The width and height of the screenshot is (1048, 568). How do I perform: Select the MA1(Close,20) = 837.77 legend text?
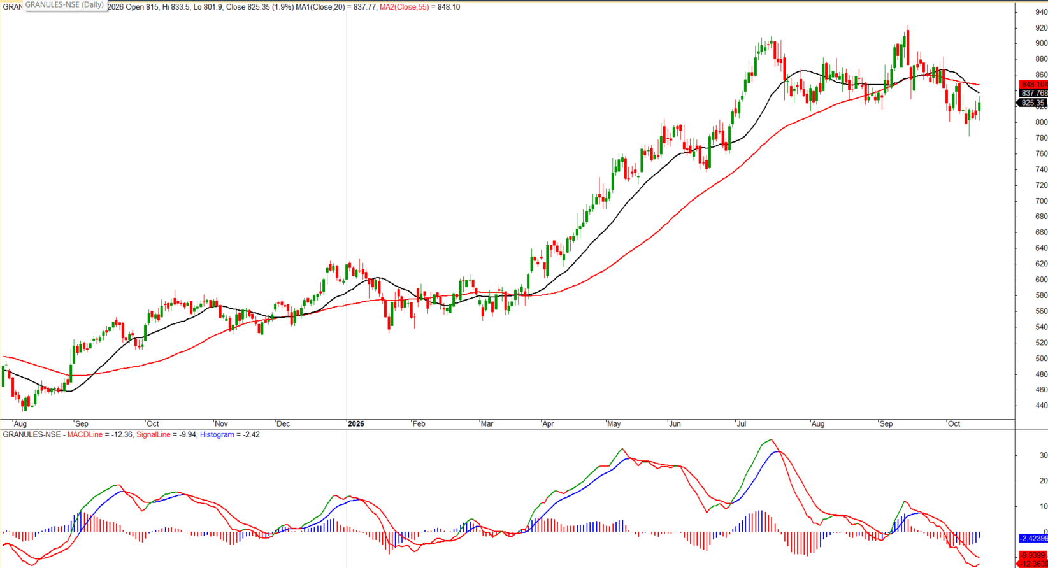tap(336, 7)
